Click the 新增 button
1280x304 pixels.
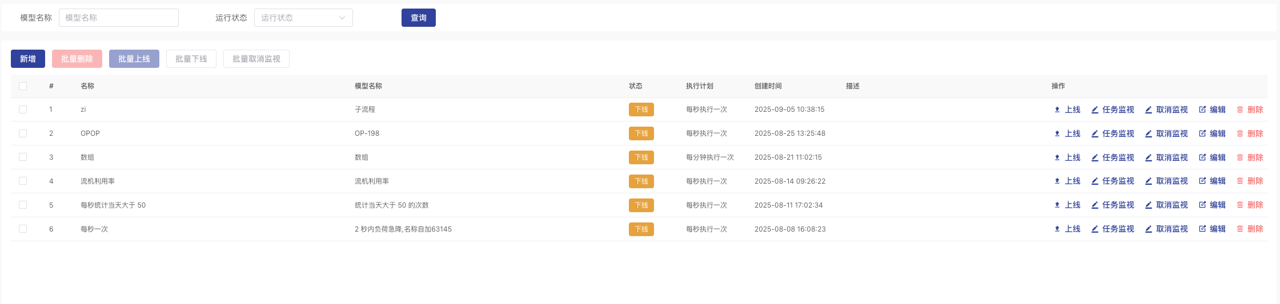(x=28, y=59)
